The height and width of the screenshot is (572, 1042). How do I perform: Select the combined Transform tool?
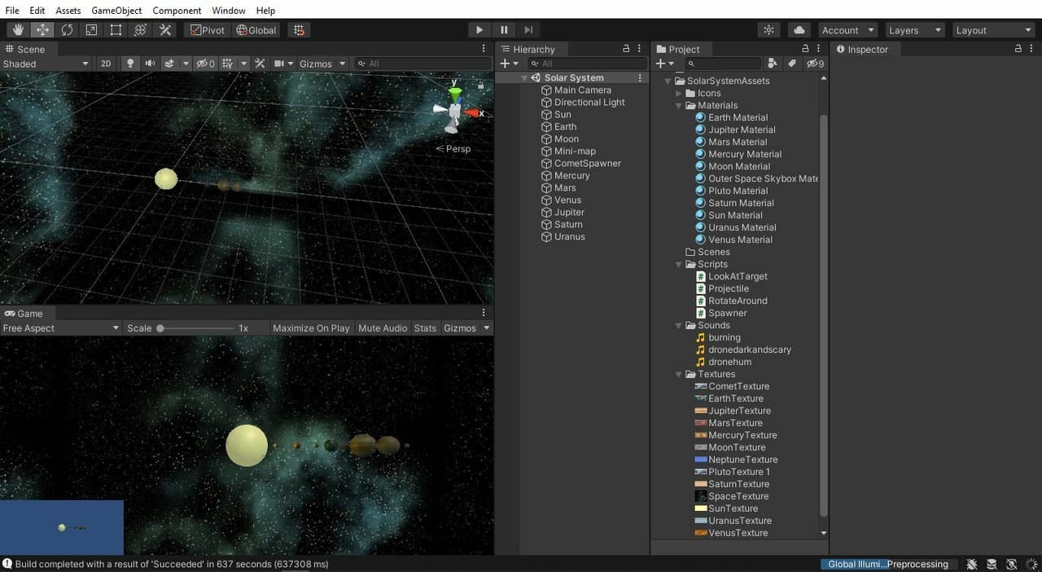(140, 30)
